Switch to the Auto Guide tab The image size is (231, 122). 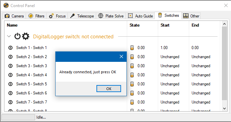click(x=140, y=16)
